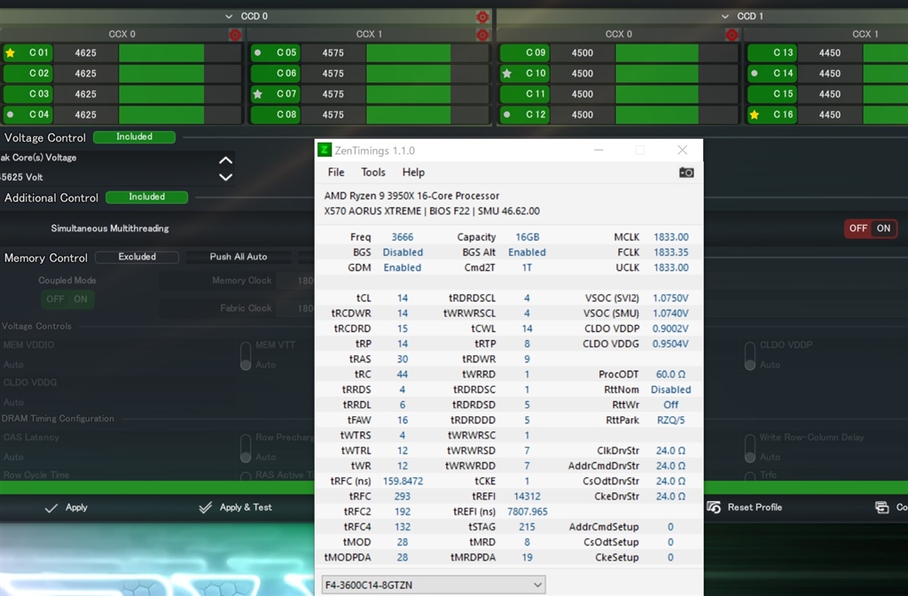Viewport: 908px width, 596px height.
Task: Decrease Peak Core Voltage with down arrow
Action: pos(226,177)
